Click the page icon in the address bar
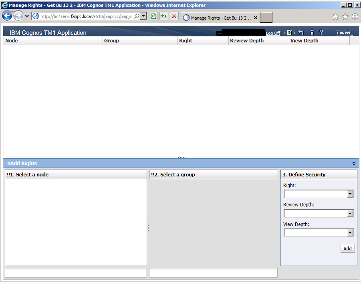Image resolution: width=361 pixels, height=282 pixels. pyautogui.click(x=35, y=16)
